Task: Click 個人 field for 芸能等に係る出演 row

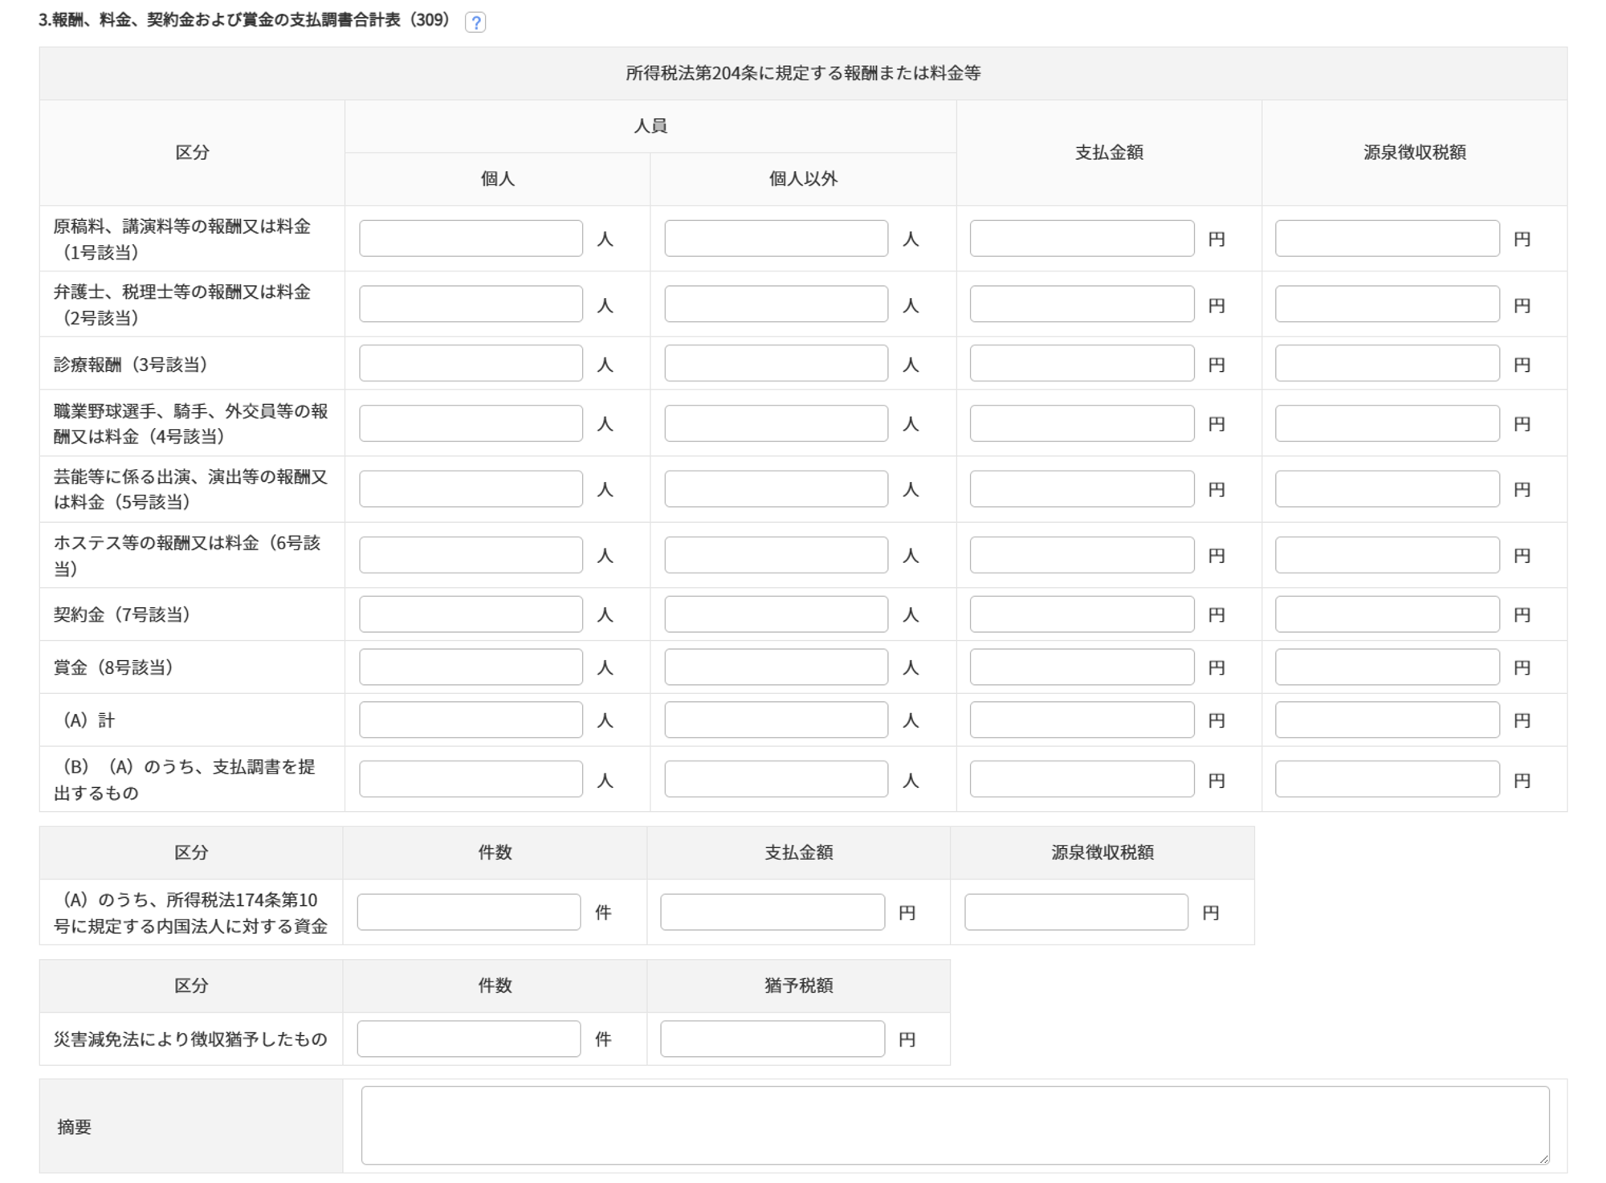Action: [x=471, y=489]
